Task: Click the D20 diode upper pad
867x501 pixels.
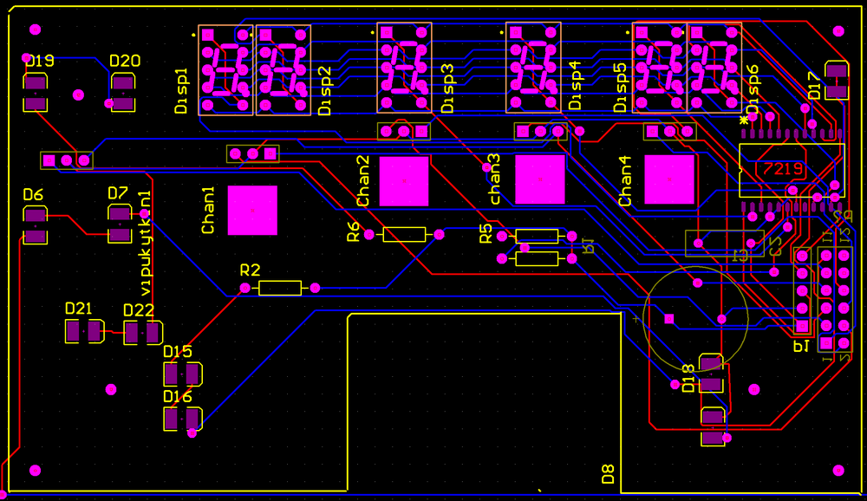Action: (123, 83)
